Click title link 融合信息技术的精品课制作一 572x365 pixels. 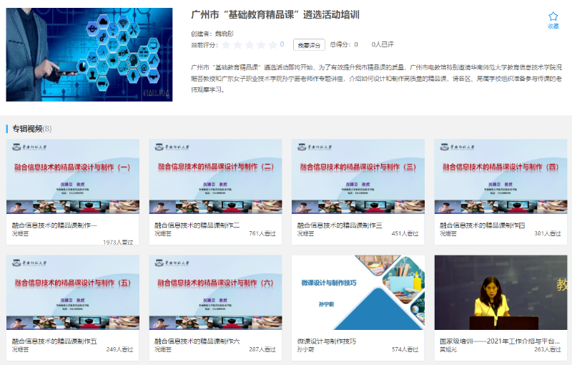click(55, 225)
